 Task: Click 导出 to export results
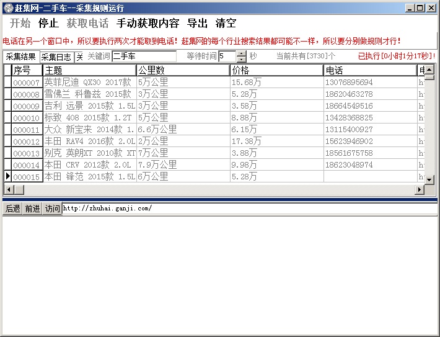(197, 24)
